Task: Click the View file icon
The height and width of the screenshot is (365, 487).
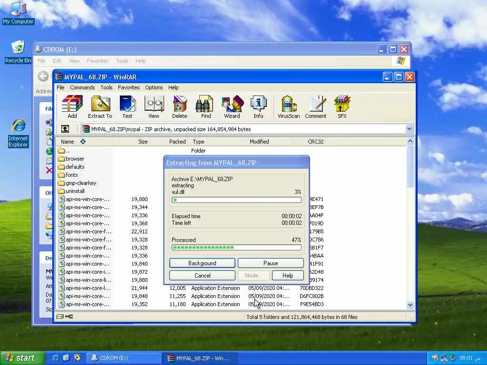Action: click(154, 107)
